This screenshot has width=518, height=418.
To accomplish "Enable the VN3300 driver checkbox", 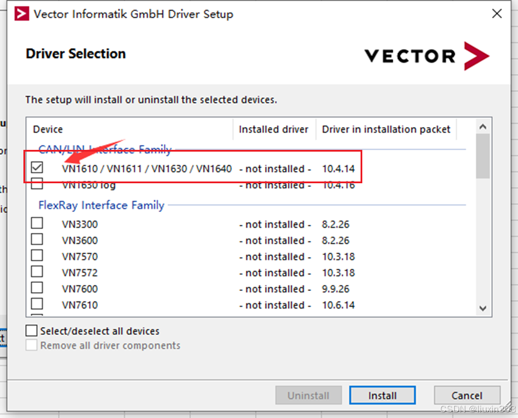I will 37,223.
